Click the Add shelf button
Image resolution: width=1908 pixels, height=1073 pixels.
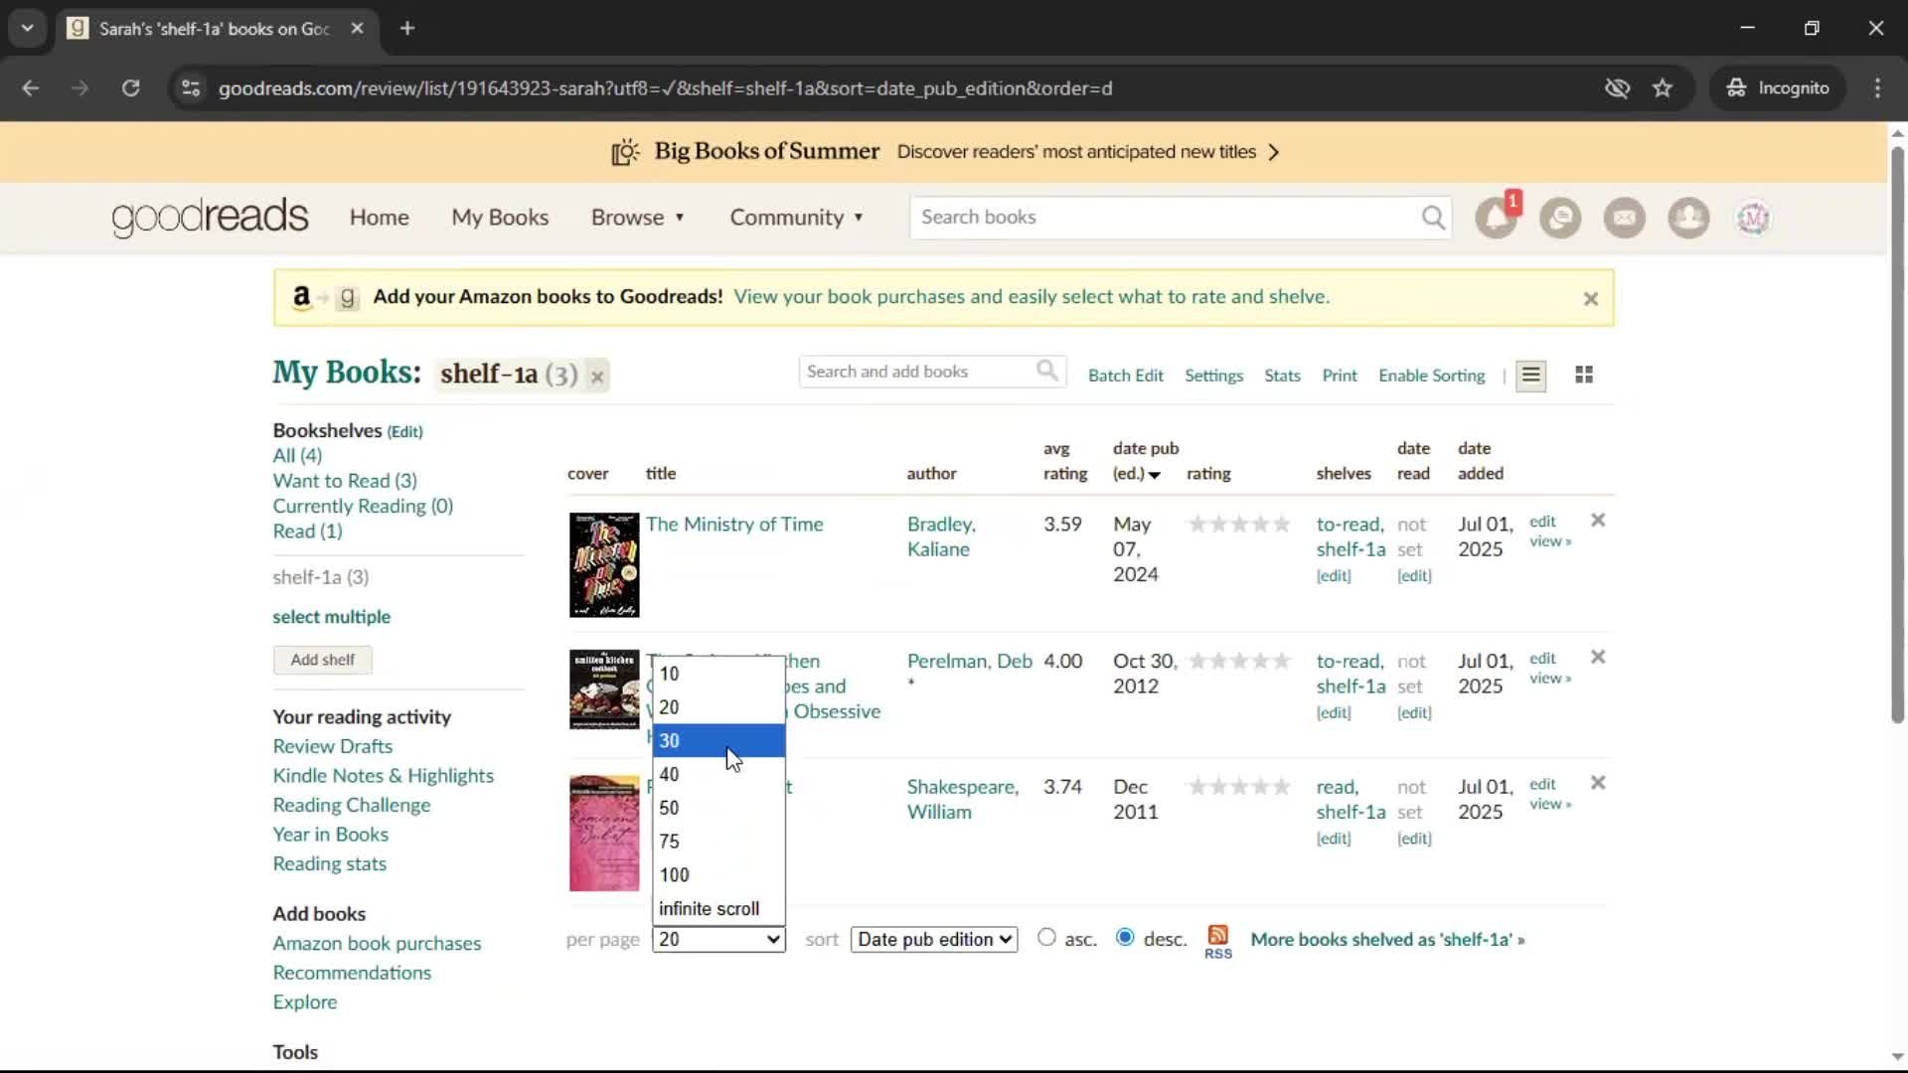(x=323, y=660)
